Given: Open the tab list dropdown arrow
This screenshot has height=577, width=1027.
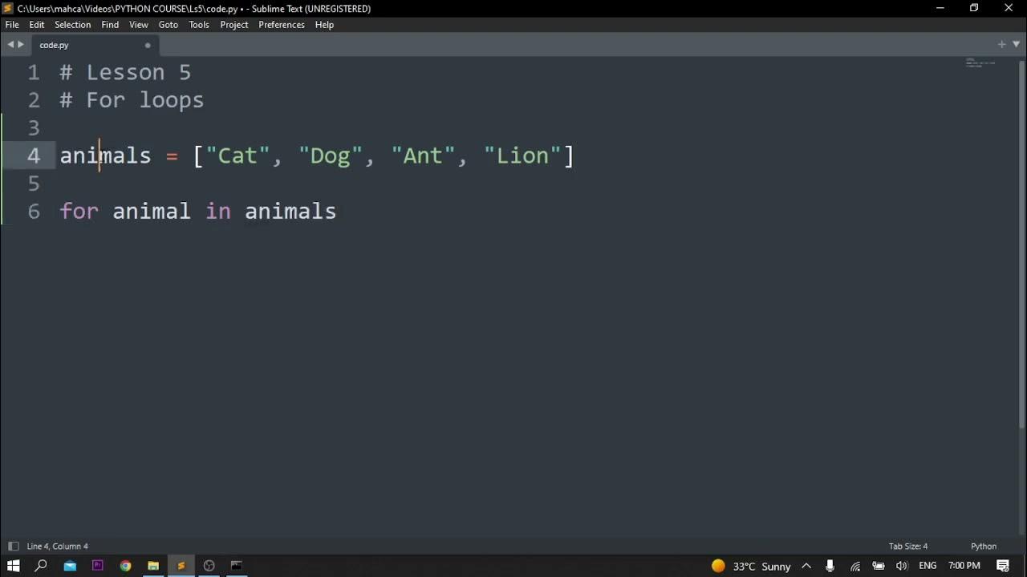Looking at the screenshot, I should click(x=1016, y=45).
